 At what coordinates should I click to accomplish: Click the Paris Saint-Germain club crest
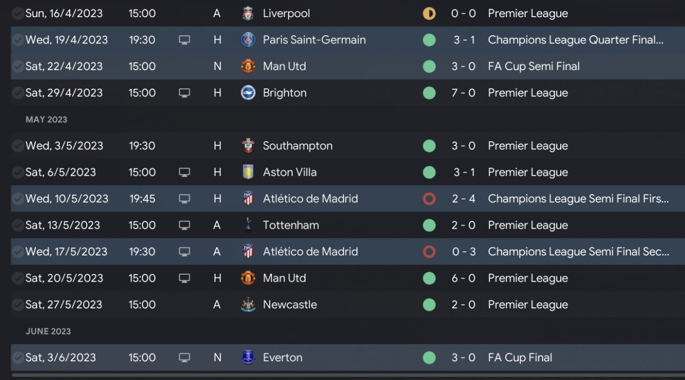coord(248,40)
